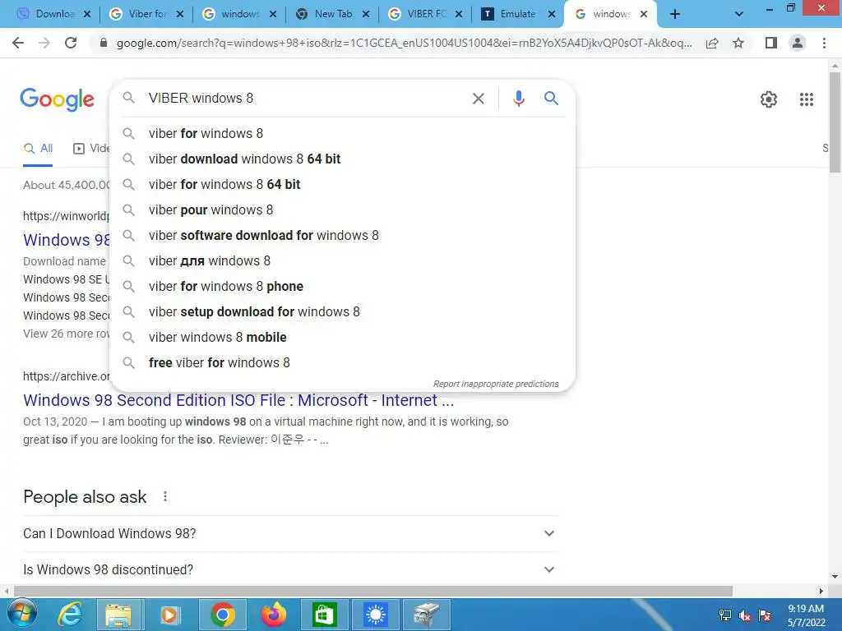Choose viber for windows 8 64 bit

click(342, 185)
